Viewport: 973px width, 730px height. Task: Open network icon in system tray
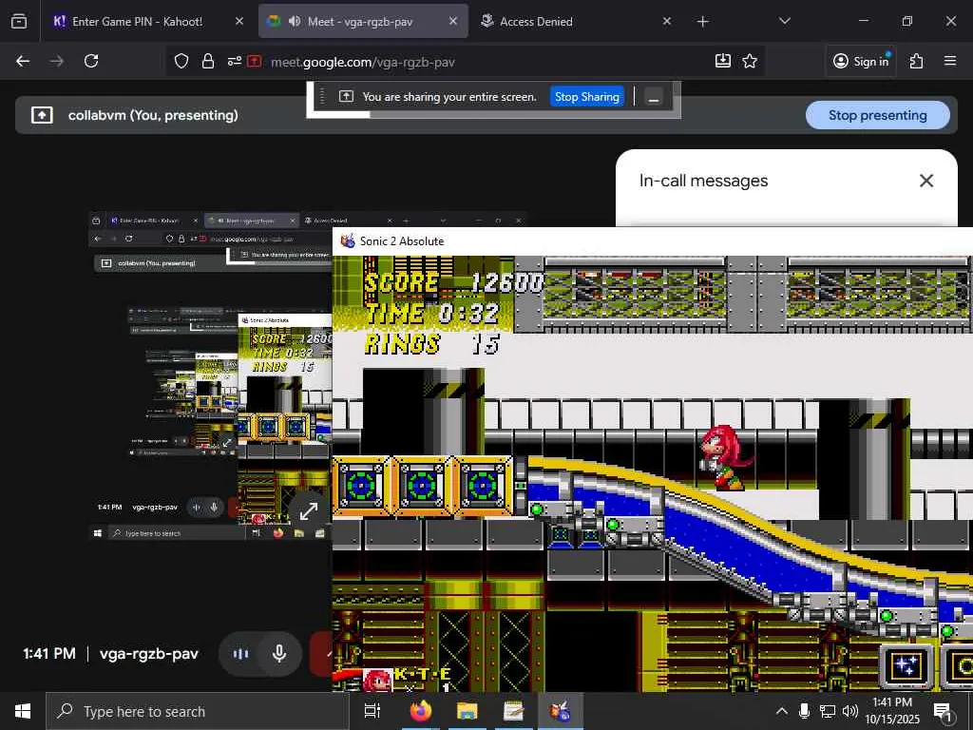(828, 711)
